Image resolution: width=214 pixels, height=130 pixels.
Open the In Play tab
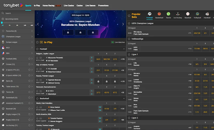[x=37, y=6]
